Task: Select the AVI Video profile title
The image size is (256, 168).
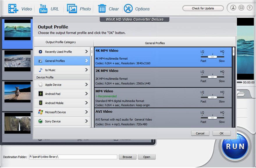Action: click(104, 112)
